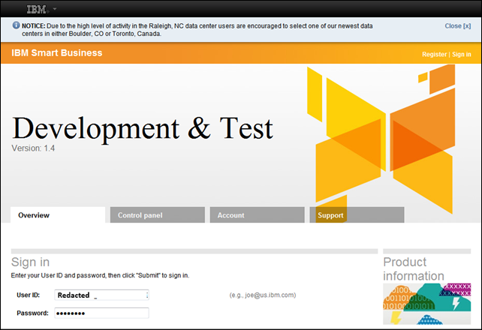Click the 'Password:' label
The image size is (482, 330).
point(32,313)
